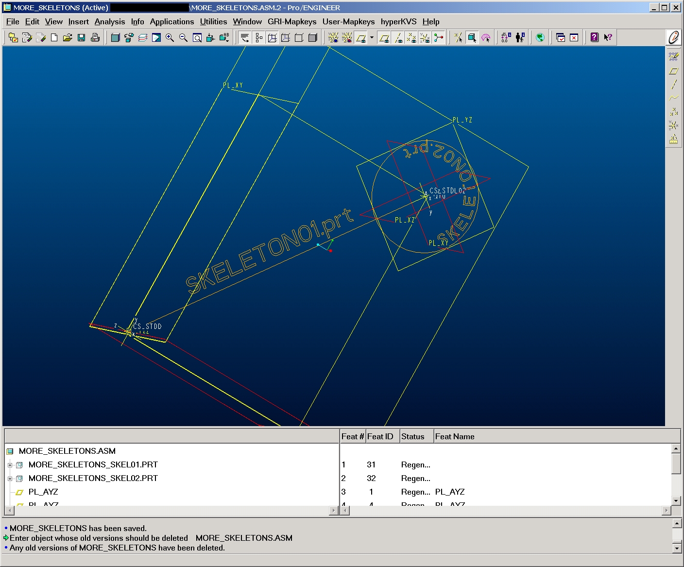This screenshot has height=567, width=684.
Task: Select the Sketch tool in right toolbar
Action: [673, 57]
